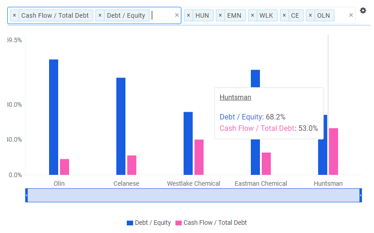Image resolution: width=374 pixels, height=233 pixels.
Task: Select the EMN ticker label
Action: [234, 15]
